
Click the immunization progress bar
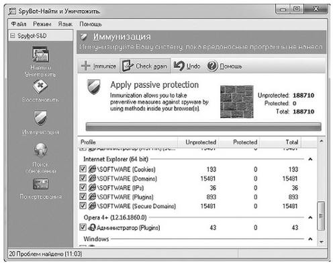coord(203,127)
